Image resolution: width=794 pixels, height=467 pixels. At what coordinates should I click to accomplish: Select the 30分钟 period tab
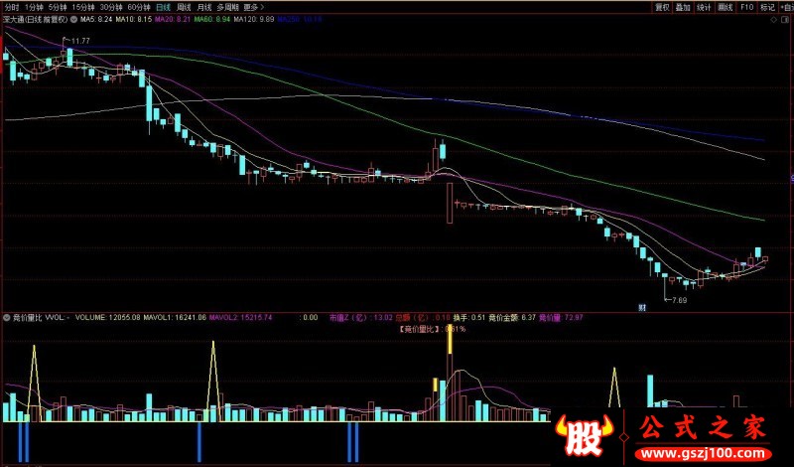coord(111,7)
